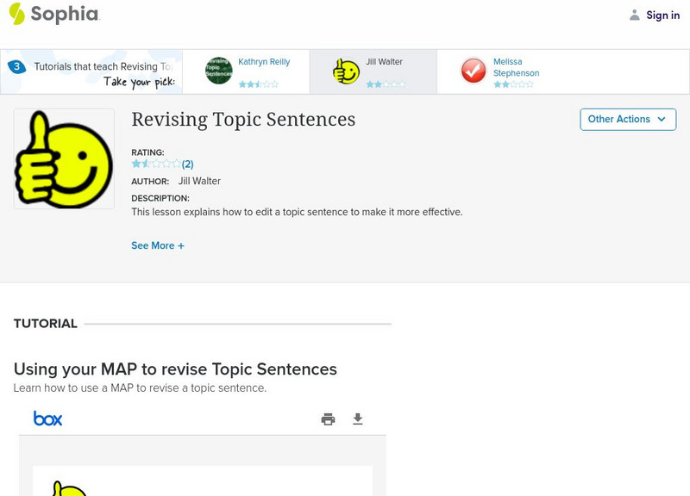Expand See More details
Screen dimensions: 690x496
tap(158, 245)
